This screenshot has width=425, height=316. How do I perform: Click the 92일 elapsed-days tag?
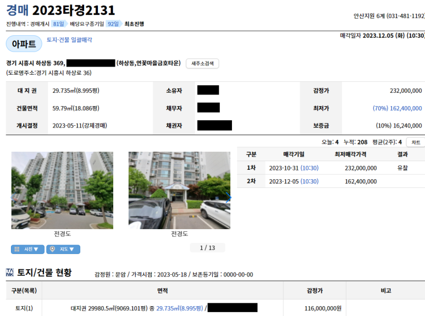(x=113, y=24)
